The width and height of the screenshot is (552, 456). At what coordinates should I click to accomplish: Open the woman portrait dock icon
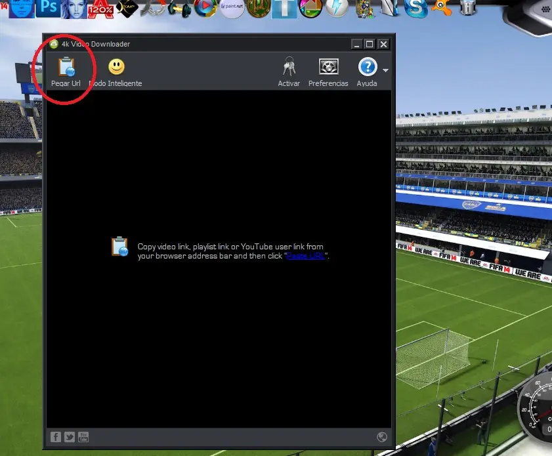coord(74,9)
